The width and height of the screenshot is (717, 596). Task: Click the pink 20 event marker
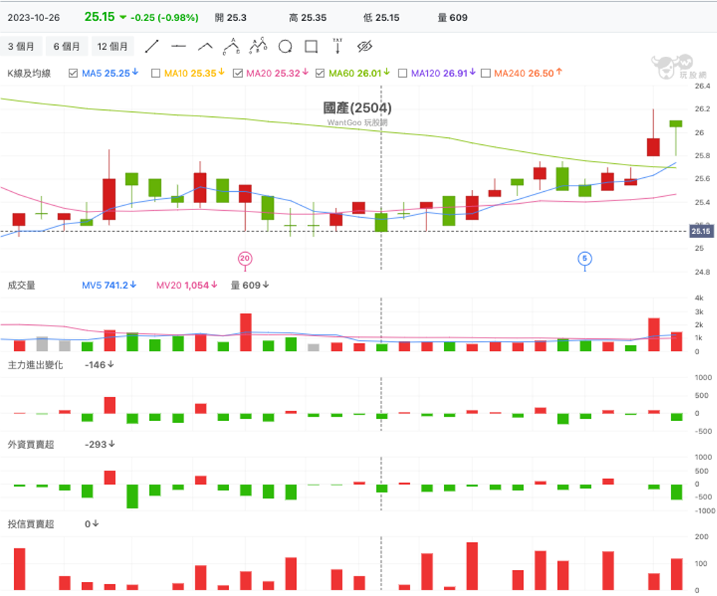245,258
